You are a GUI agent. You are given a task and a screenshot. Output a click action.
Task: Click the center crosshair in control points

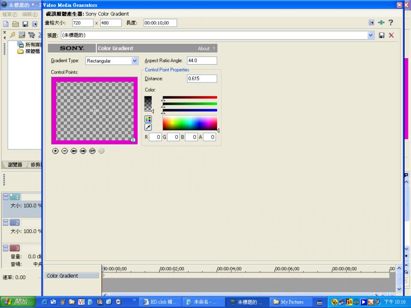95,111
